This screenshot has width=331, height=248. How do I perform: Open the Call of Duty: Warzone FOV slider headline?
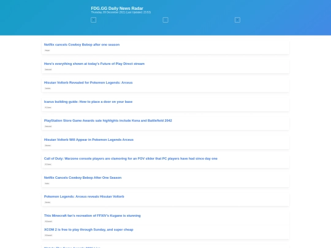coord(131,159)
